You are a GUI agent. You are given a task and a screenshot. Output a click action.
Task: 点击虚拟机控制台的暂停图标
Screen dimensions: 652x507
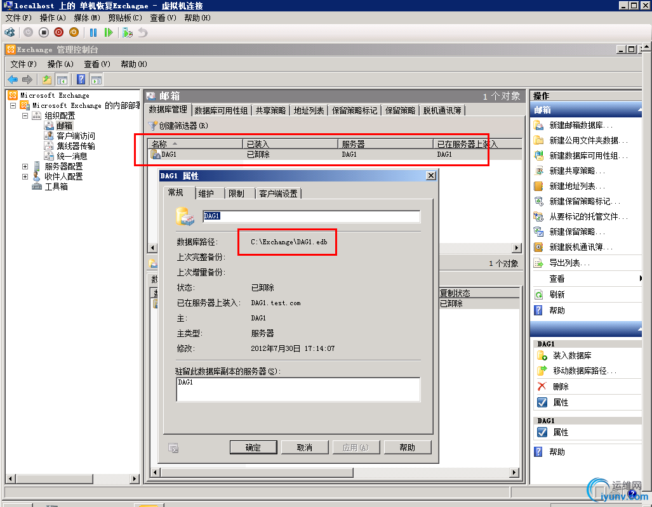(x=93, y=32)
